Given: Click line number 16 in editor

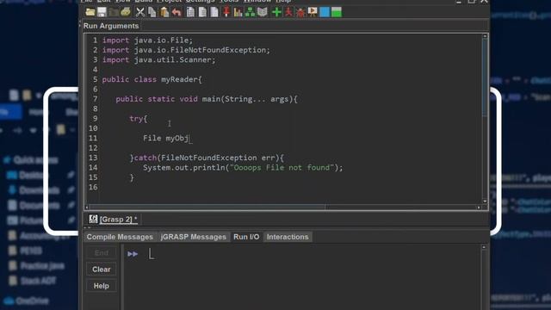Looking at the screenshot, I should click(x=93, y=188).
